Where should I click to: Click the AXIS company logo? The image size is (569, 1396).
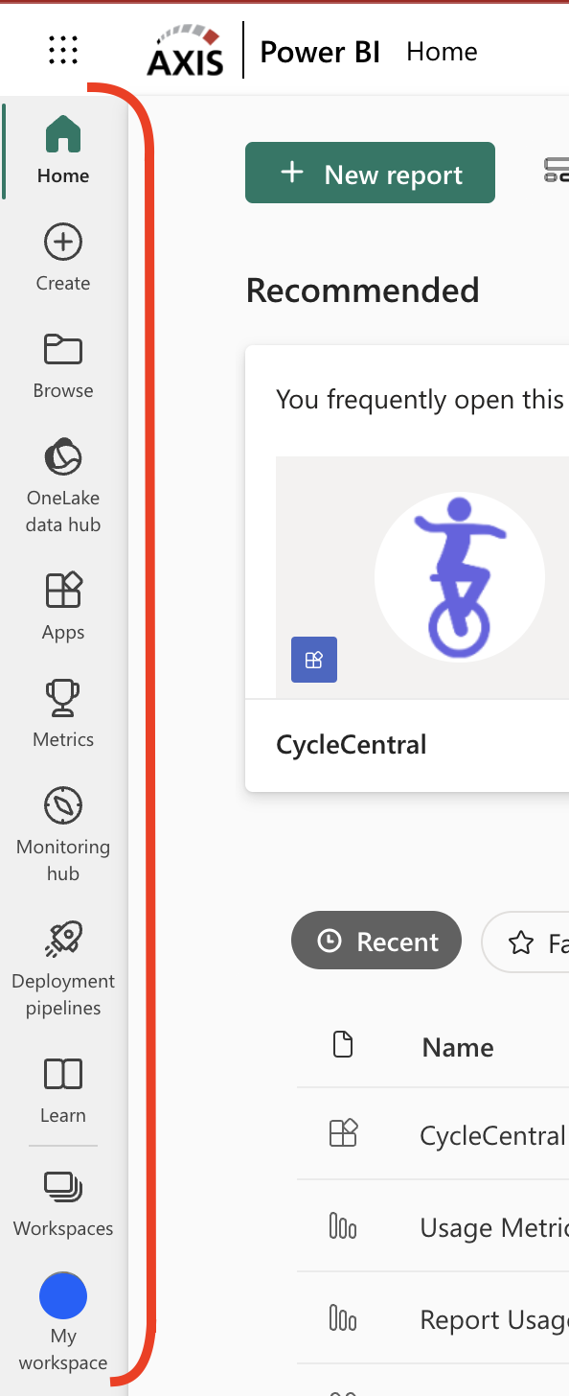[185, 50]
